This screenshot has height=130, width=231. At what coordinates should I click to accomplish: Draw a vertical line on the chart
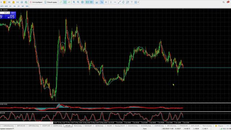(111, 2)
